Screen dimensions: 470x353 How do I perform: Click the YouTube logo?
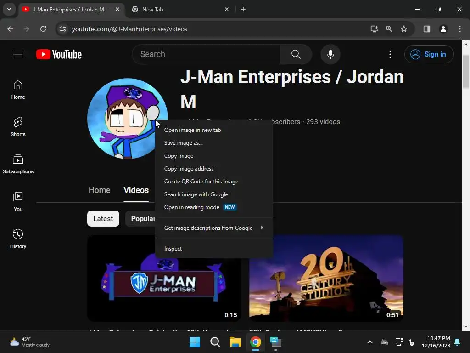[59, 54]
